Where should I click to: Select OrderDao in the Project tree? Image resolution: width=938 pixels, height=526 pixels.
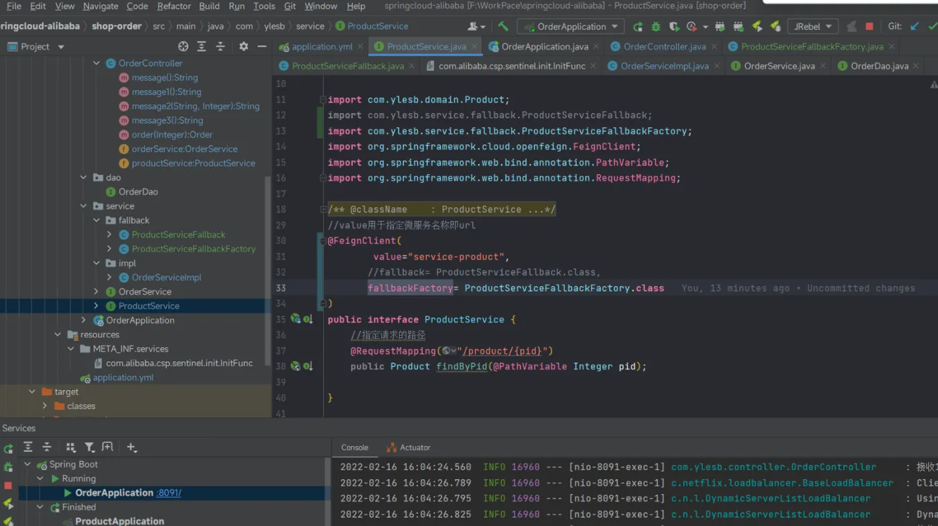[x=138, y=192]
